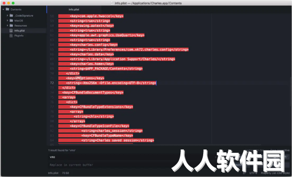The image size is (292, 177).
Task: Open Info.plist from the tree view
Action: pyautogui.click(x=23, y=30)
